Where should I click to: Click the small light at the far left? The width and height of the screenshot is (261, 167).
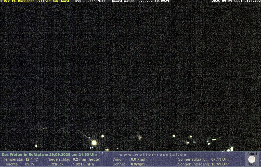(36, 146)
